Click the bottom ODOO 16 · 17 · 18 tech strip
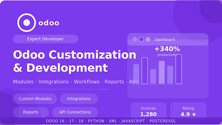 [x=111, y=121]
